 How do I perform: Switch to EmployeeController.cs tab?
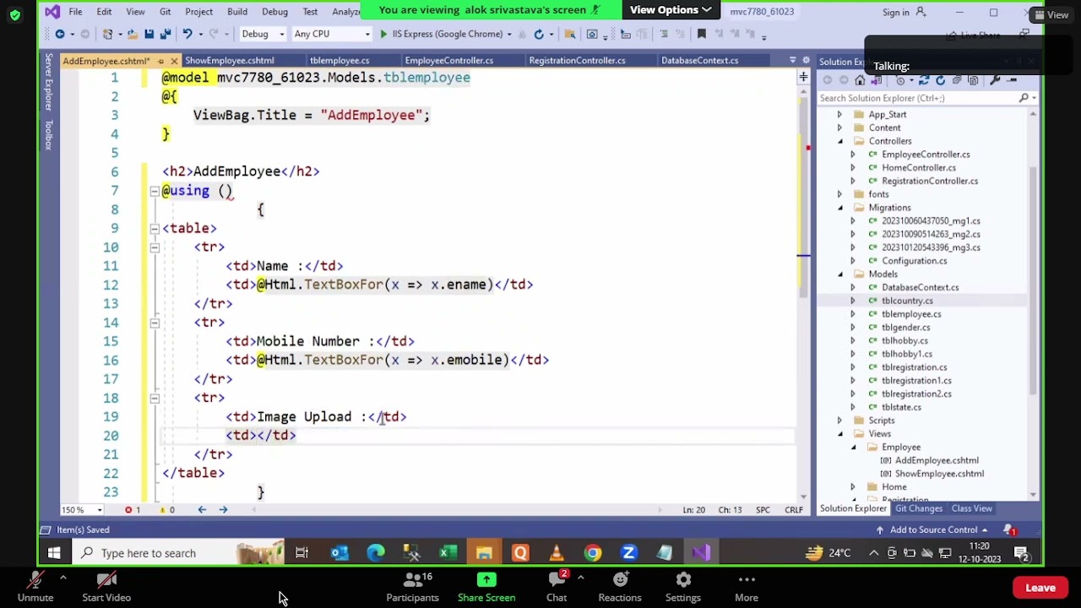coord(448,61)
